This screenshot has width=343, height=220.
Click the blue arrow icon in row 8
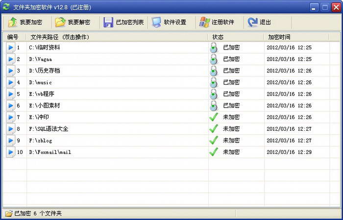[10, 128]
